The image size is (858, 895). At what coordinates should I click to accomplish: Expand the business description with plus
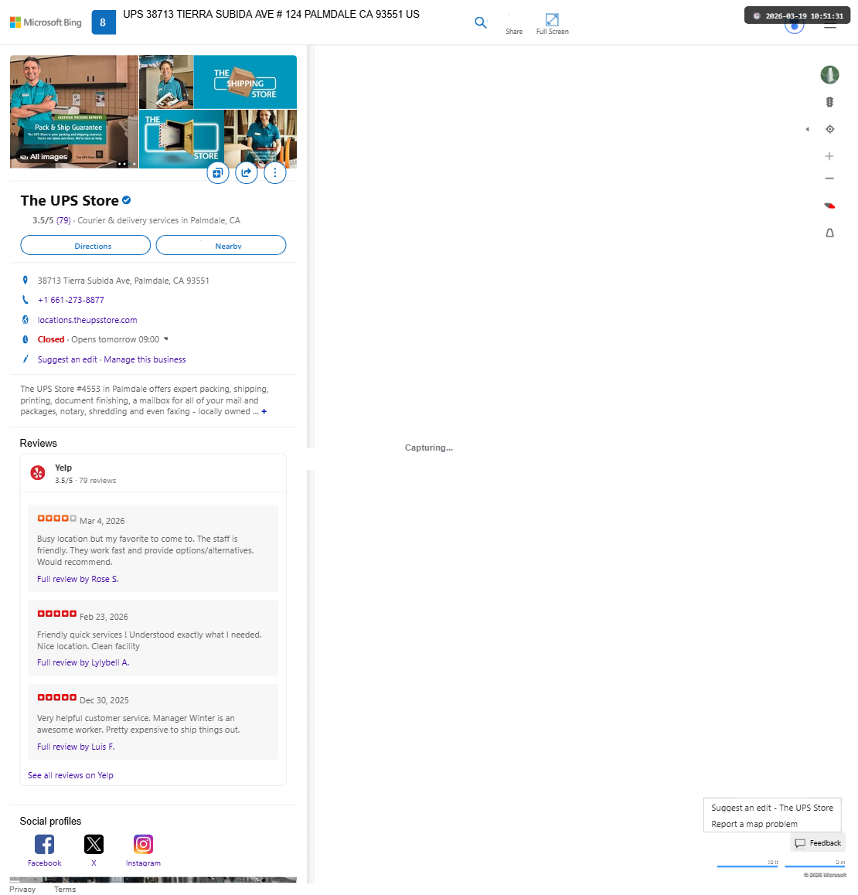[x=264, y=411]
